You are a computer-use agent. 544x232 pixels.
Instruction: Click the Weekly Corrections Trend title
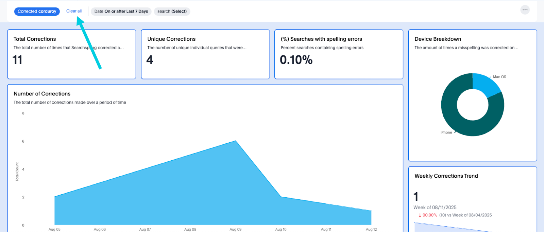tap(446, 176)
